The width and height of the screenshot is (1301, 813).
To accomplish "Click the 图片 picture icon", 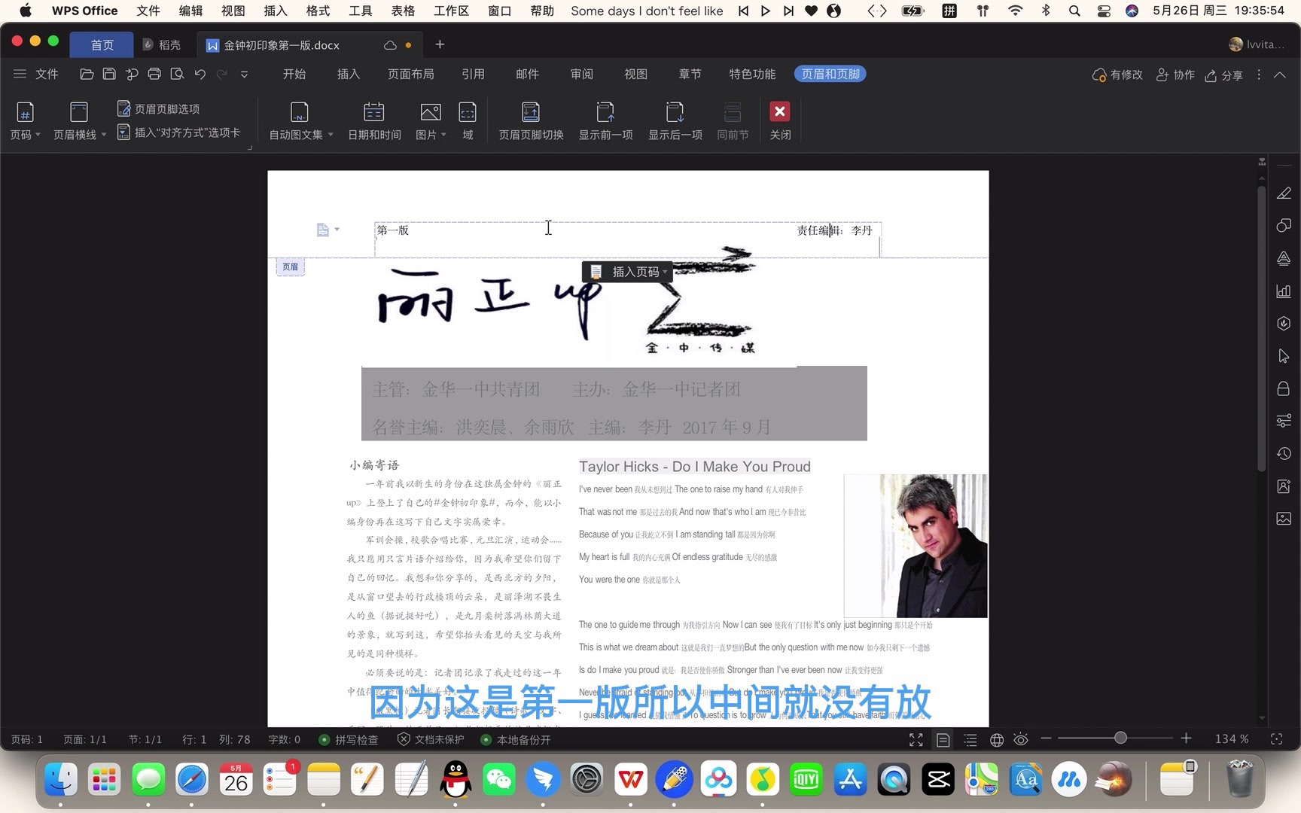I will pyautogui.click(x=431, y=113).
